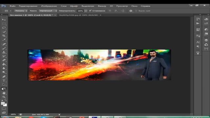Open the Слои menu
Image resolution: width=210 pixels, height=118 pixels.
pos(64,6)
